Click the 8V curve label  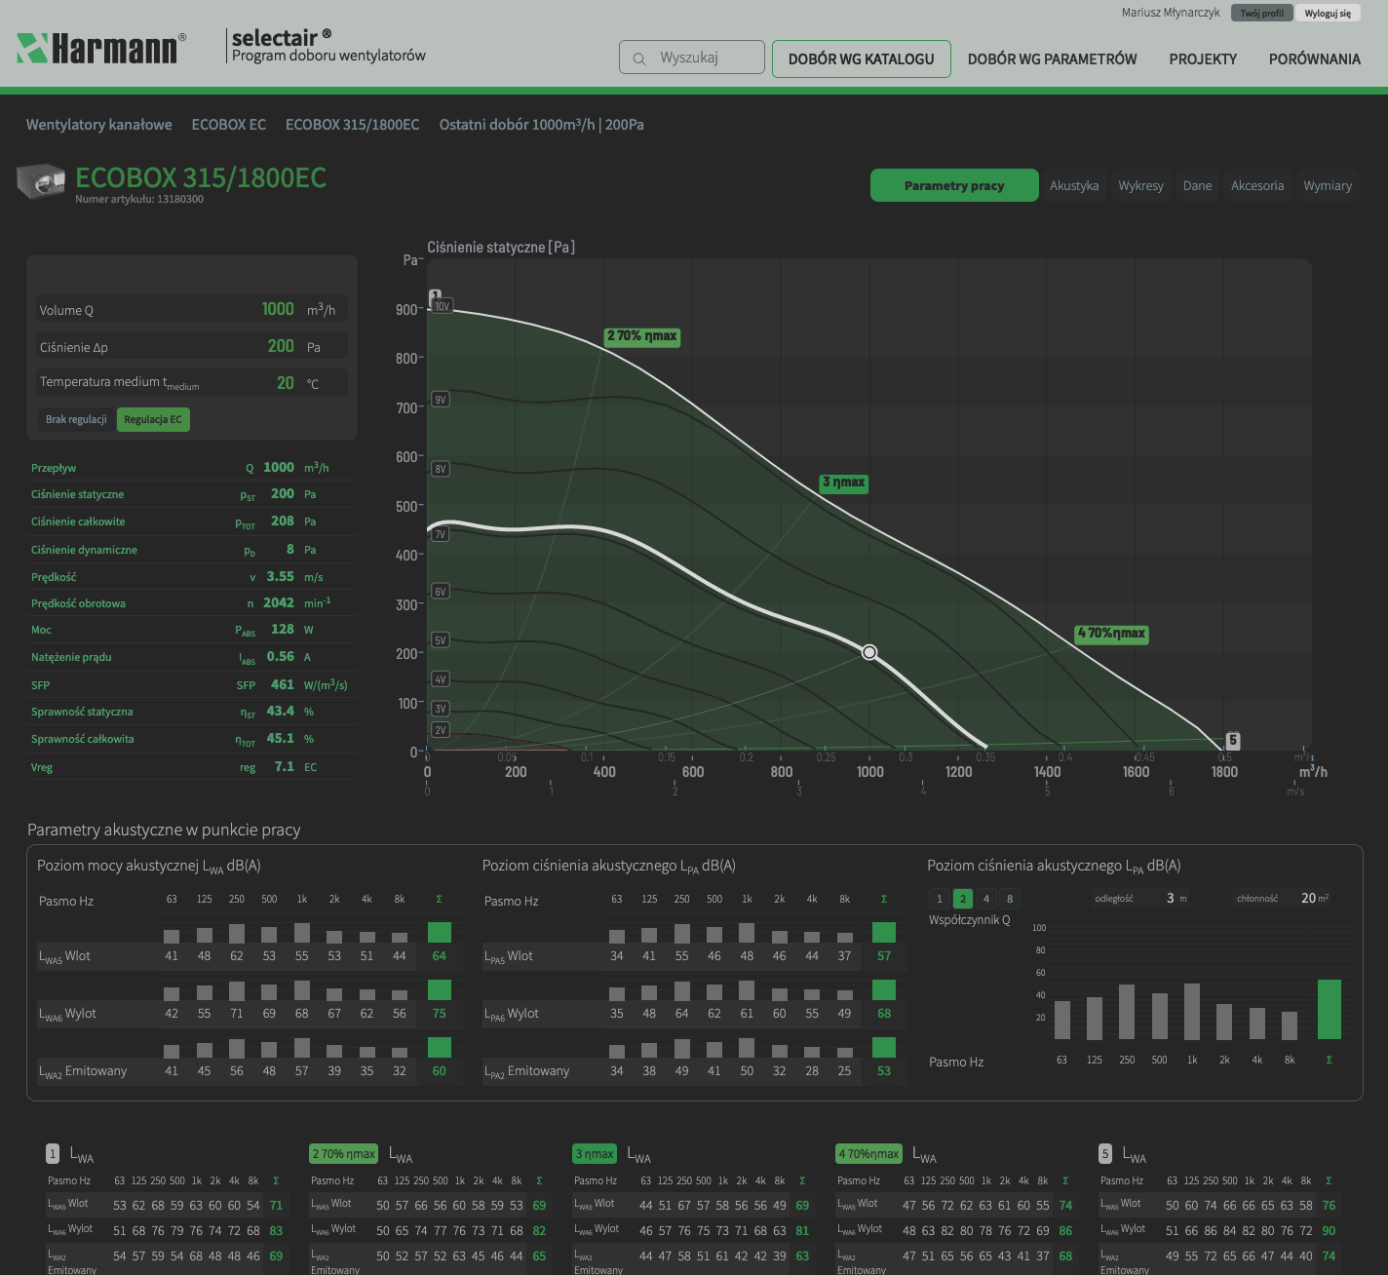click(x=441, y=469)
